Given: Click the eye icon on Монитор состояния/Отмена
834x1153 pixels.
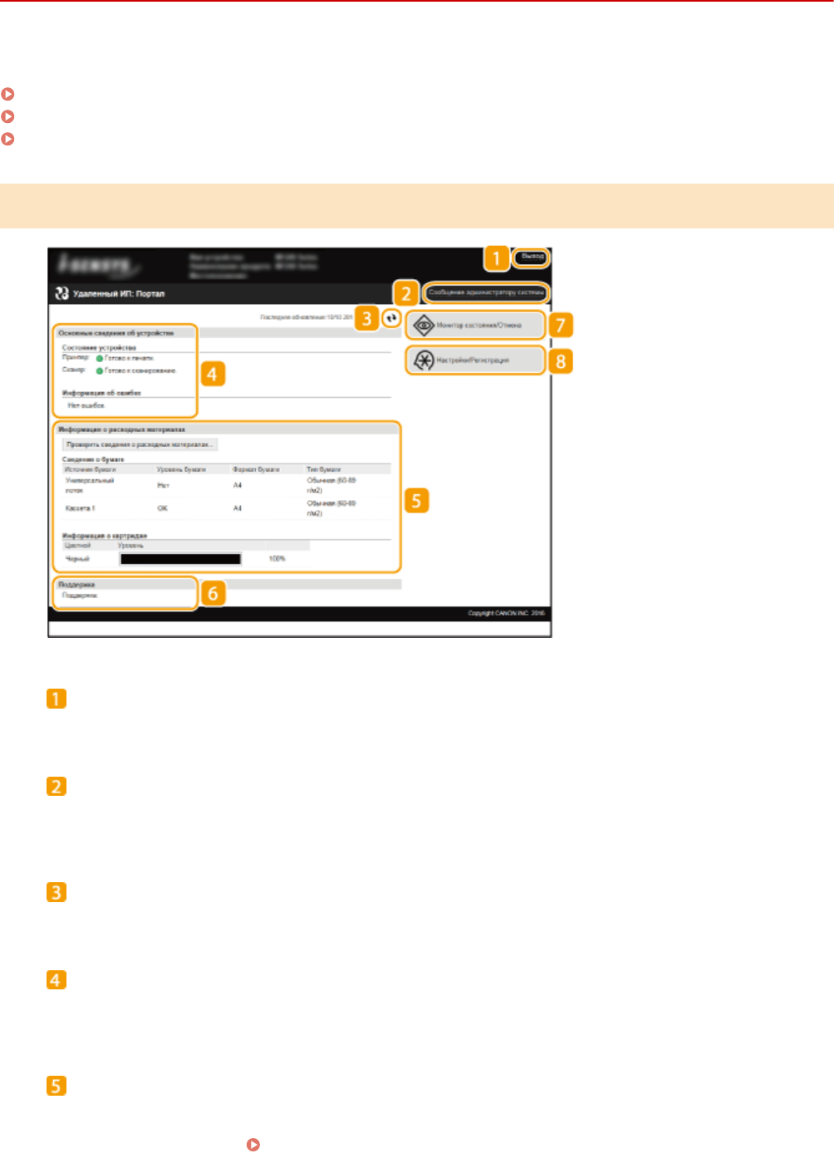Looking at the screenshot, I should (424, 325).
